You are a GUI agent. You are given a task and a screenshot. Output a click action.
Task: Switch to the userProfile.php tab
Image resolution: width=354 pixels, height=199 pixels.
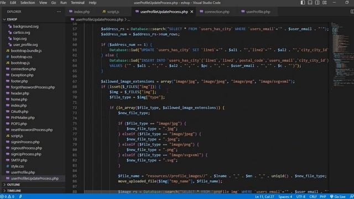pos(258,12)
